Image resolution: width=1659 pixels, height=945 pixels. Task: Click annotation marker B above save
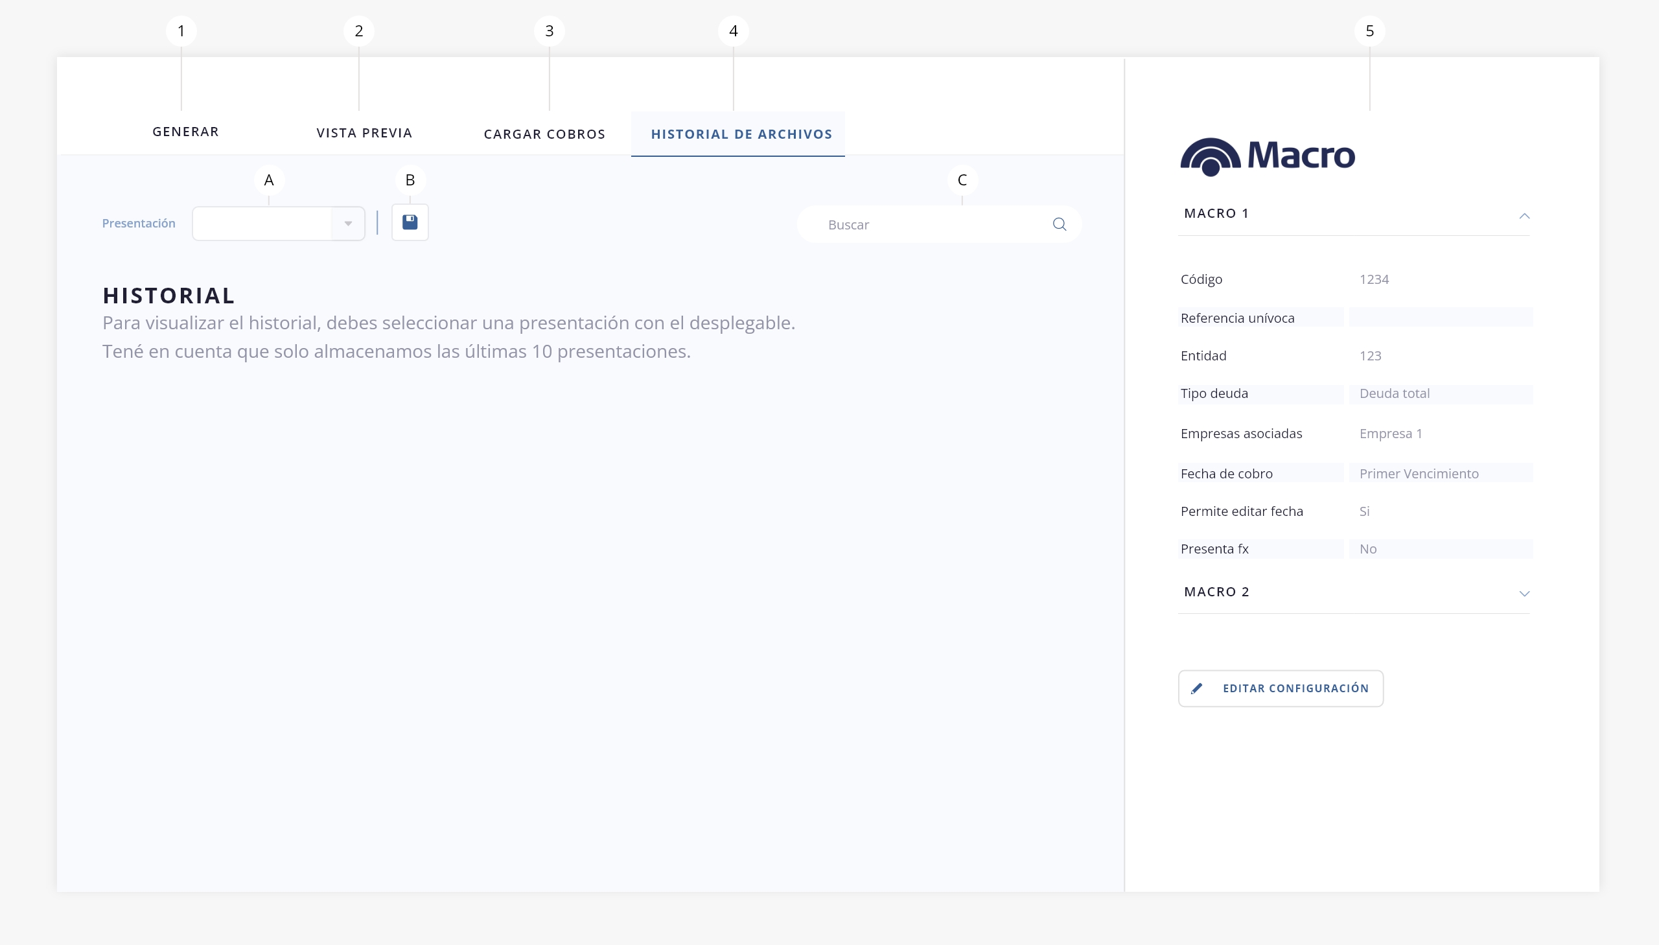[x=410, y=180]
